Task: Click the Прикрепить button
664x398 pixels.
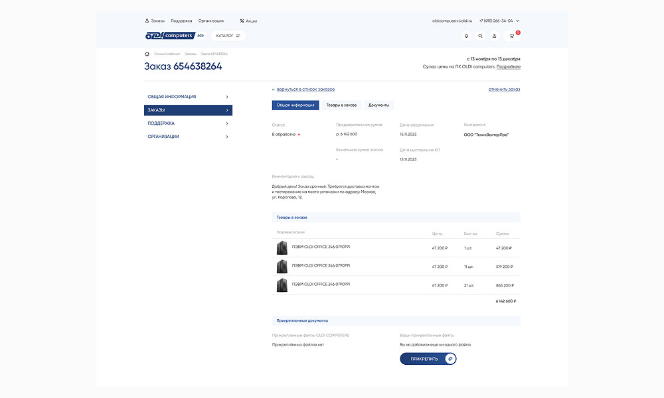Action: [428, 359]
